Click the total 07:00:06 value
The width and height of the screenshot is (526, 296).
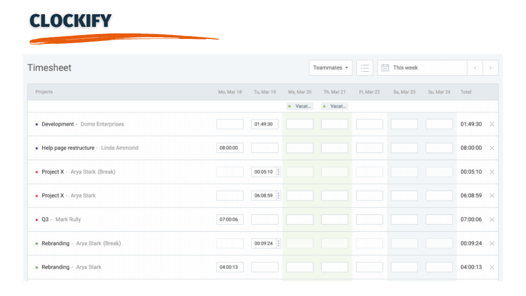click(x=471, y=219)
